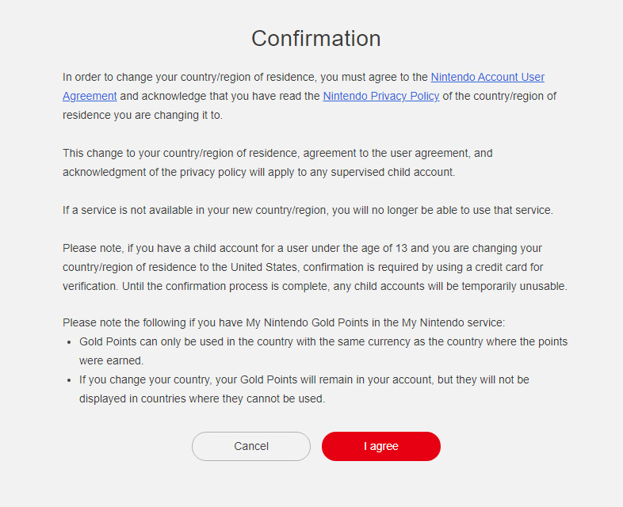623x507 pixels.
Task: Click the first bullet point marker
Action: click(69, 342)
